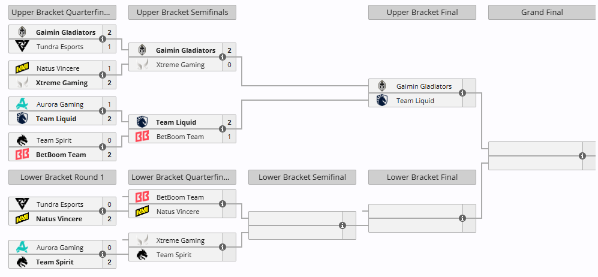The image size is (598, 277).
Task: Show details for Tundra vs Natus Vincere match
Action: coord(103,212)
